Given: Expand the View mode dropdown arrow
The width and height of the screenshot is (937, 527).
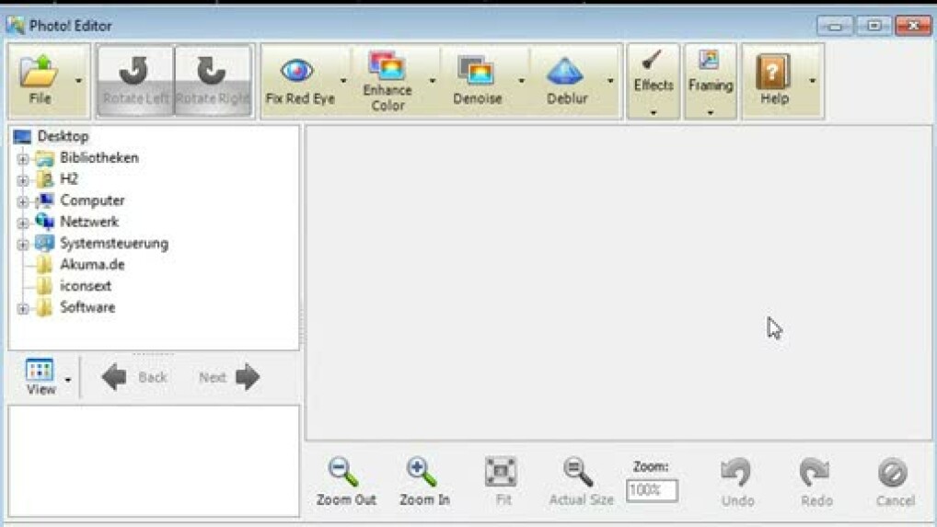Looking at the screenshot, I should [x=68, y=379].
